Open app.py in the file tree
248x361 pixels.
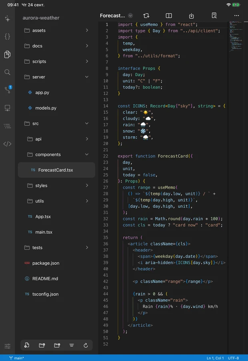(56, 93)
